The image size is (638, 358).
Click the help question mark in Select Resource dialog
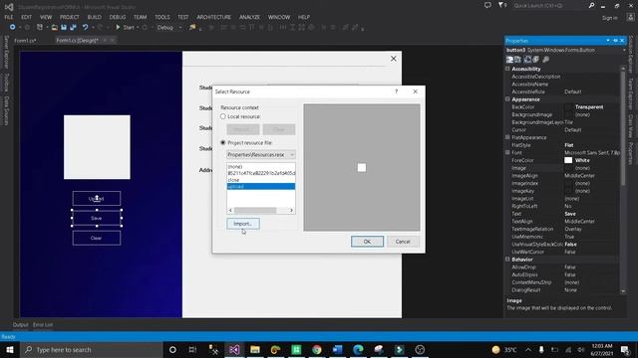click(x=396, y=91)
